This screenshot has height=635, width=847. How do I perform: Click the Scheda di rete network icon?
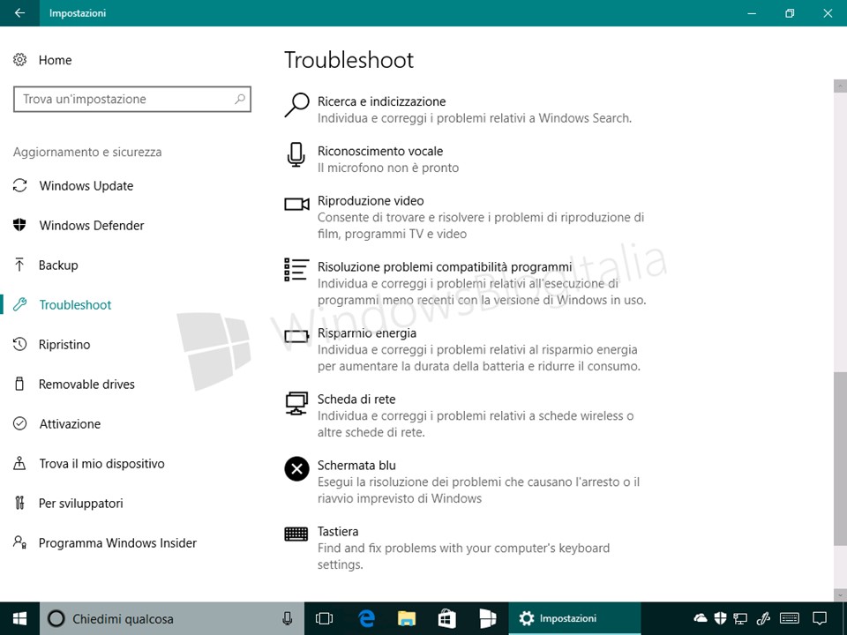tap(296, 403)
